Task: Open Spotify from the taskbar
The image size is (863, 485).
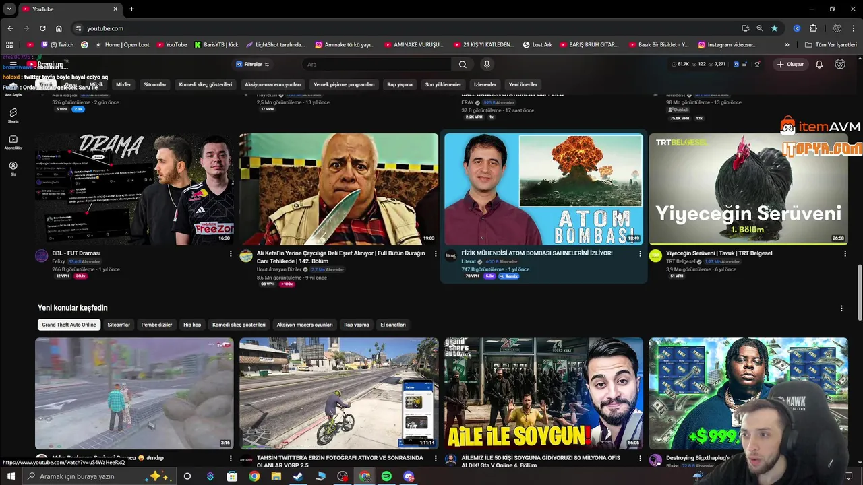Action: click(x=386, y=476)
